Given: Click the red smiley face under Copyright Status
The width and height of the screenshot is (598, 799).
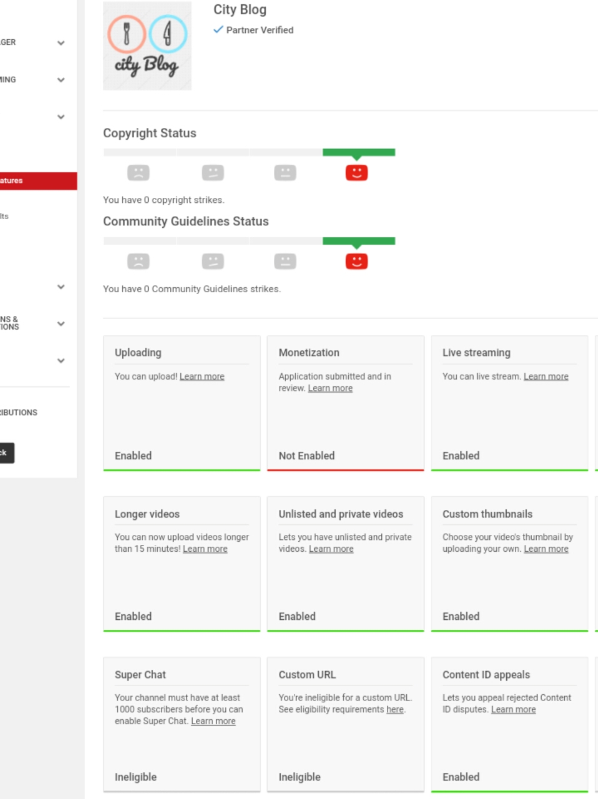Looking at the screenshot, I should pyautogui.click(x=356, y=173).
